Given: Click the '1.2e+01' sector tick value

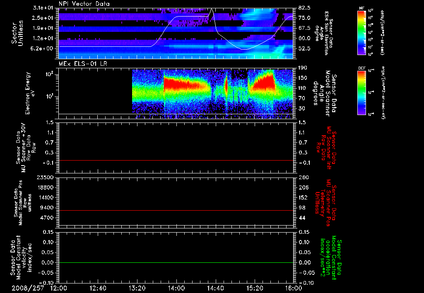Looking at the screenshot, I should (43, 38).
